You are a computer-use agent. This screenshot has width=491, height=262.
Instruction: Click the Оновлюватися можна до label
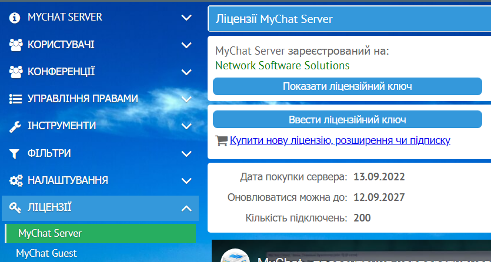click(288, 197)
